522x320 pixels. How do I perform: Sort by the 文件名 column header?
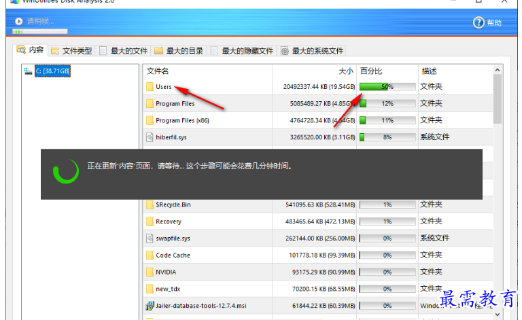[158, 71]
